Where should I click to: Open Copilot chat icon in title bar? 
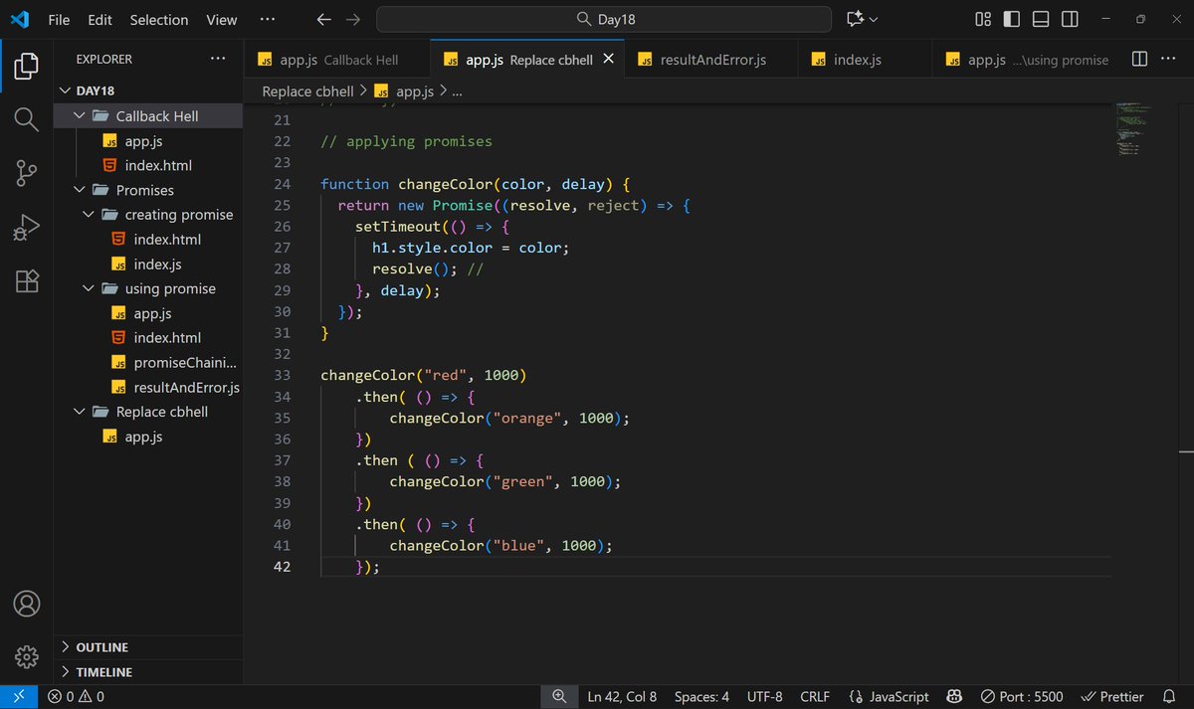coord(855,19)
